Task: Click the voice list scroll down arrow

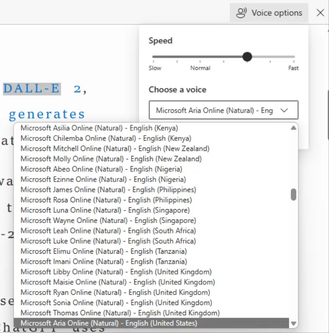Action: 293,324
